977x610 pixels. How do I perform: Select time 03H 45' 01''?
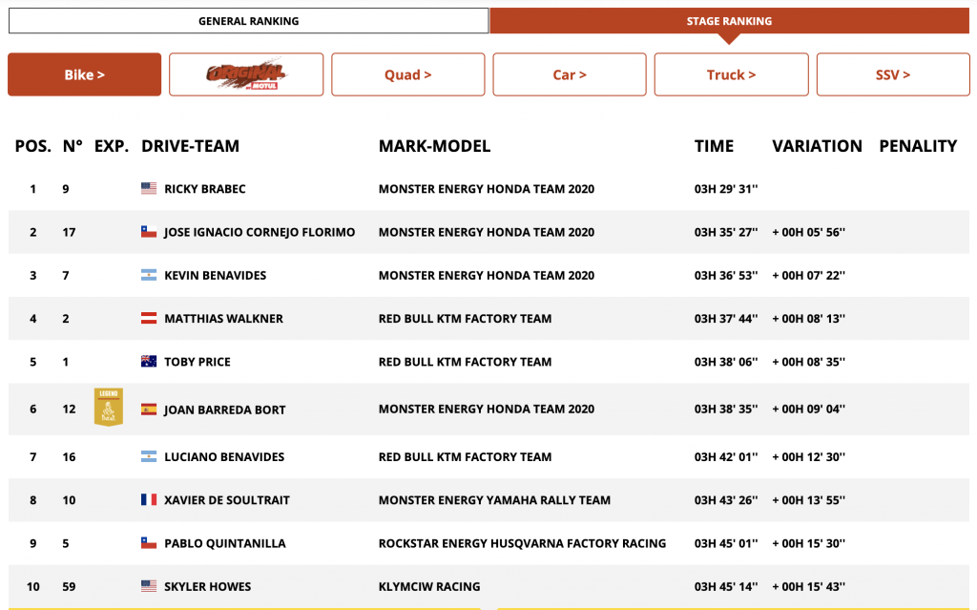[x=726, y=543]
